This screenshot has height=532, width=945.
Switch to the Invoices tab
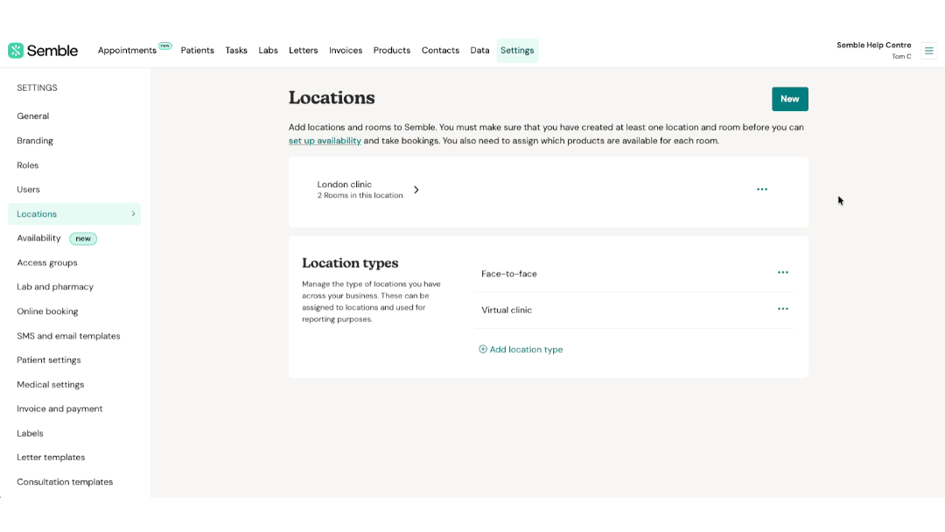pyautogui.click(x=346, y=51)
